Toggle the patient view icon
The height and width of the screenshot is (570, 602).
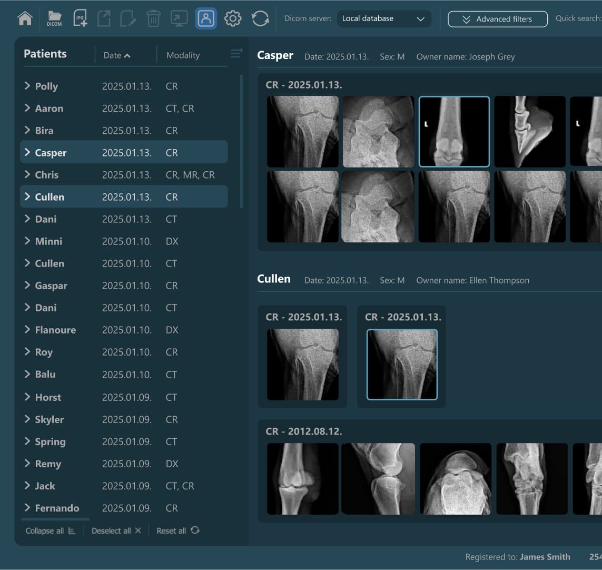point(206,18)
